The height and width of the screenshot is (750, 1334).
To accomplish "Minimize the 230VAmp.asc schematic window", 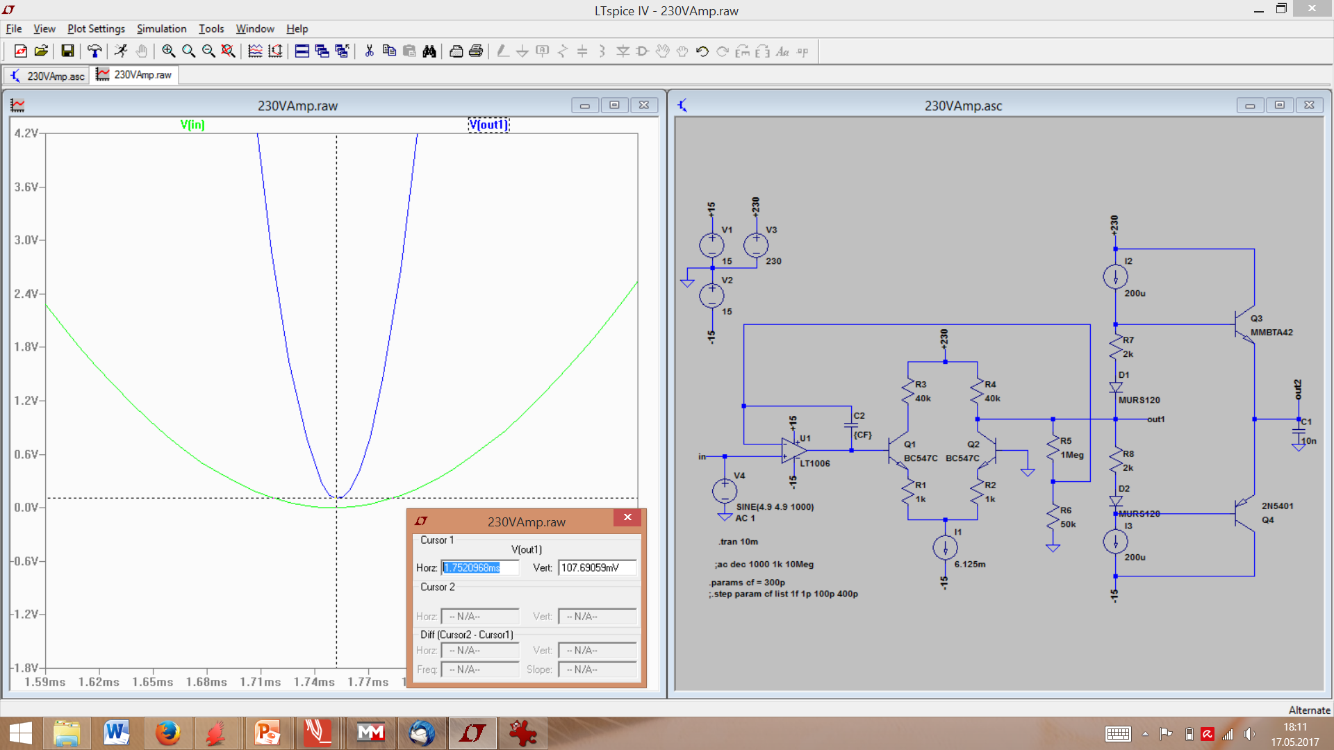I will pos(1250,105).
